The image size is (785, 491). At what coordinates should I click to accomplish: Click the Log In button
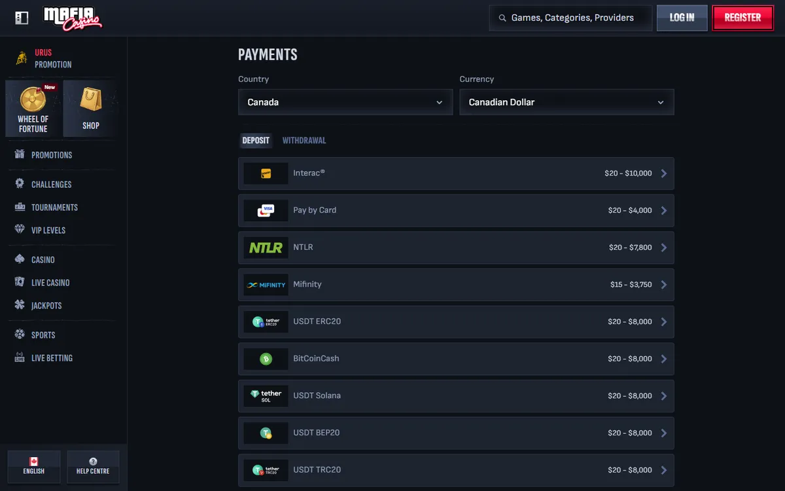(682, 18)
